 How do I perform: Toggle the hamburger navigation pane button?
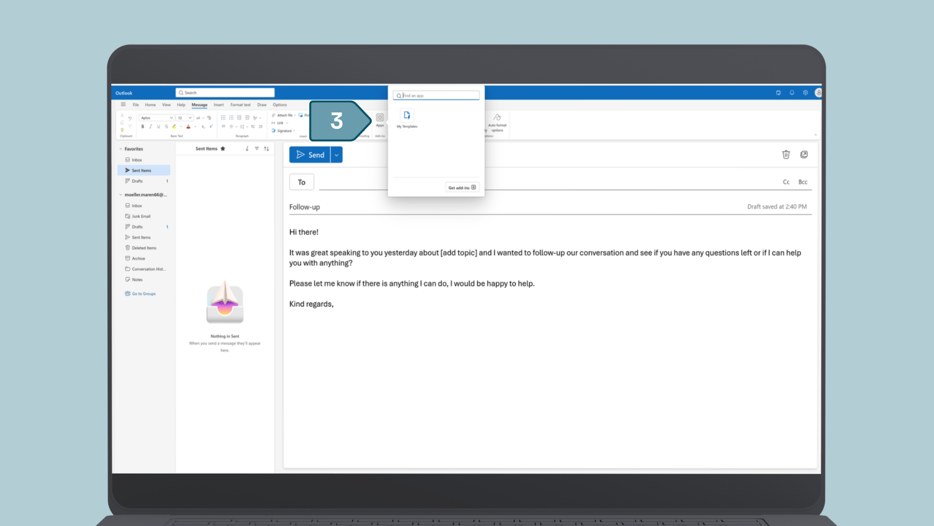click(x=123, y=104)
